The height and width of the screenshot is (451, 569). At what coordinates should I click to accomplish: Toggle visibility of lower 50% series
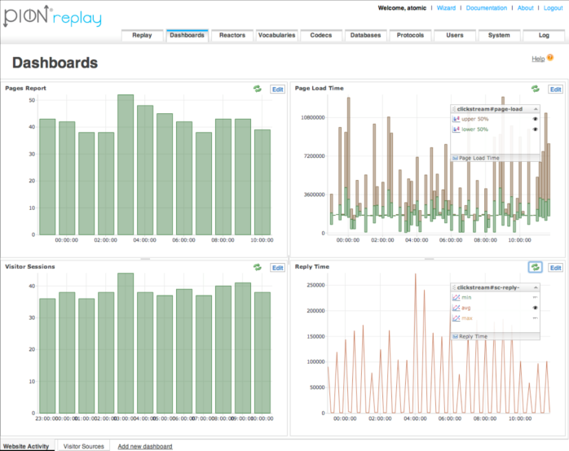pos(535,129)
